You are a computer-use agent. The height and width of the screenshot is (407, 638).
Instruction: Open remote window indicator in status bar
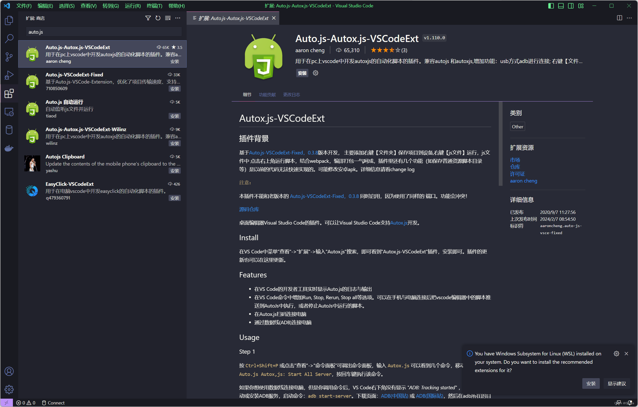pyautogui.click(x=6, y=403)
